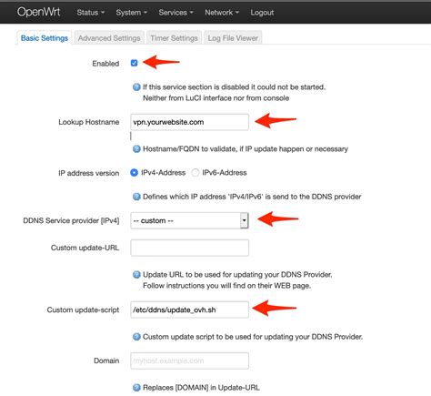431x396 pixels.
Task: Select the IPv4-Address radio button
Action: click(134, 173)
